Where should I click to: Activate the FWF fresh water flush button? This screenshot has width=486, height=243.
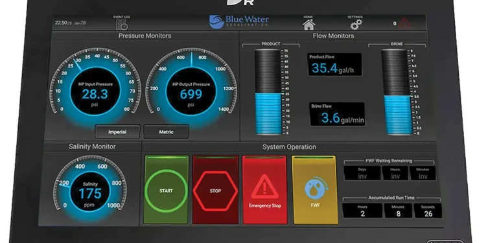coord(315,190)
